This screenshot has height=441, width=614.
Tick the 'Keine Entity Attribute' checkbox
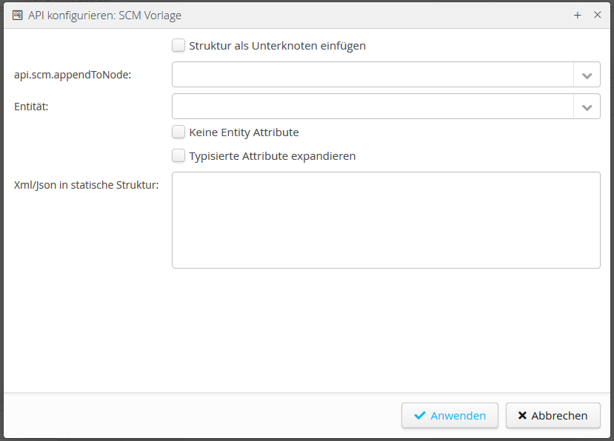[178, 132]
